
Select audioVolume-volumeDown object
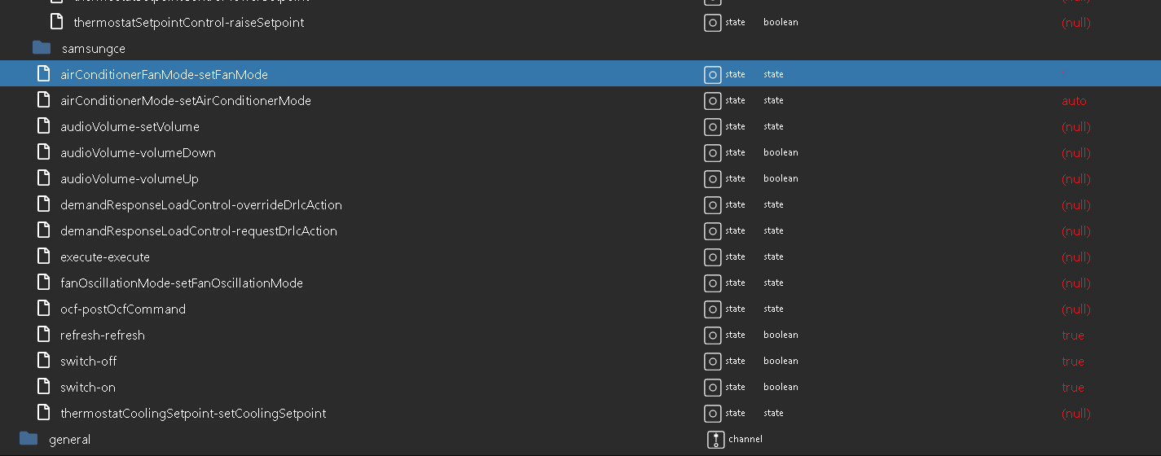pos(138,153)
